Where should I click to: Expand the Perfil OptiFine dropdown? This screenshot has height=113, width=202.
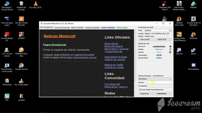pyautogui.click(x=170, y=31)
